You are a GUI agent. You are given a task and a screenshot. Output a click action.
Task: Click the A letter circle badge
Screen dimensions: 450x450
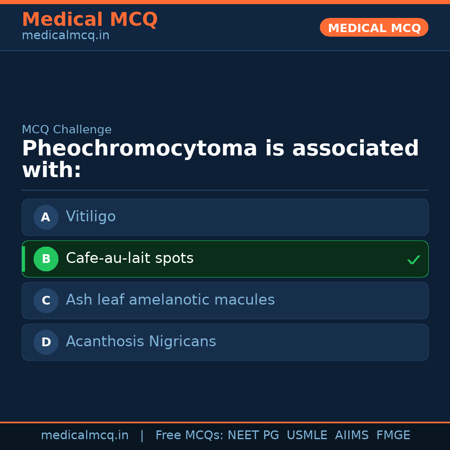click(46, 217)
